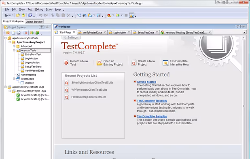The height and width of the screenshot is (159, 250).
Task: Click the open project folder toolbar icon
Action: tap(18, 15)
